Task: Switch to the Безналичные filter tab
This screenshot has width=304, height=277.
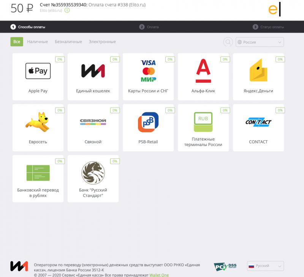Action: [x=68, y=42]
